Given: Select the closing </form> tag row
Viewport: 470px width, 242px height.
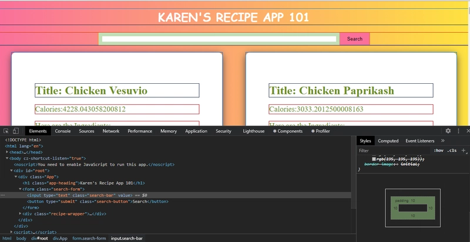Looking at the screenshot, I should (x=175, y=207).
